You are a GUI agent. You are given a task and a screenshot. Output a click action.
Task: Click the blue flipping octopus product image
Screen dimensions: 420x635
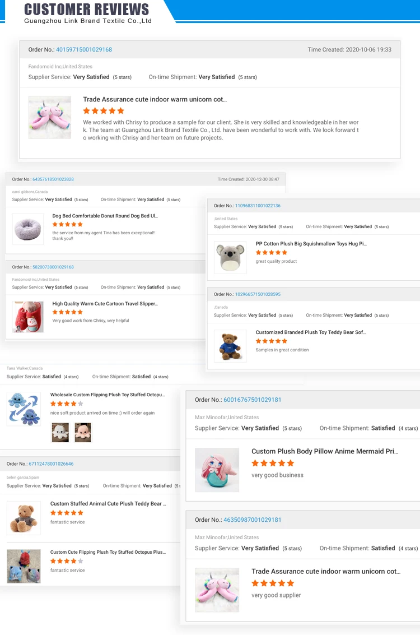click(x=24, y=409)
